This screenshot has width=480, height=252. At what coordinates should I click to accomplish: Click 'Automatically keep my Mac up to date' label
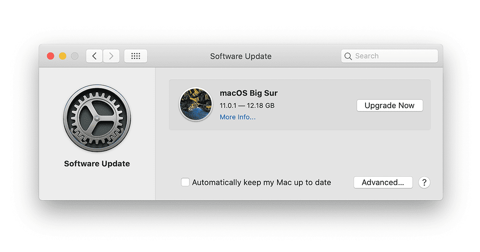261,183
